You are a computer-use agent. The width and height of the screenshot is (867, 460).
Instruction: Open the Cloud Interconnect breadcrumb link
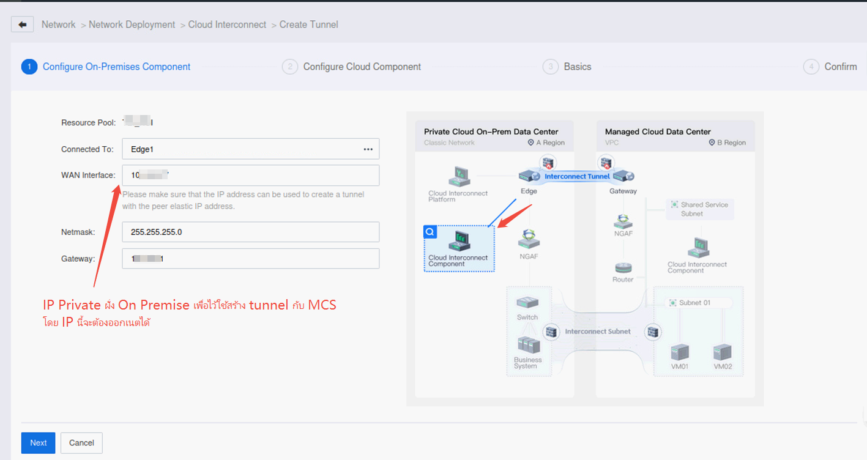tap(227, 24)
